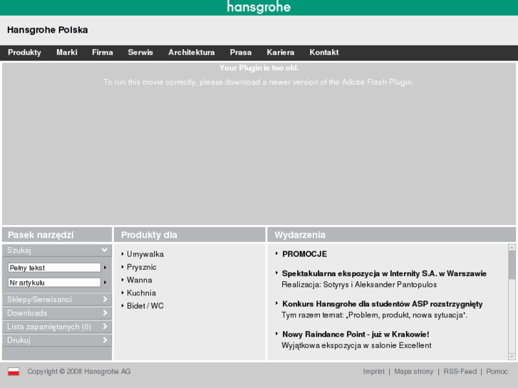Open the Kariera menu

(281, 53)
